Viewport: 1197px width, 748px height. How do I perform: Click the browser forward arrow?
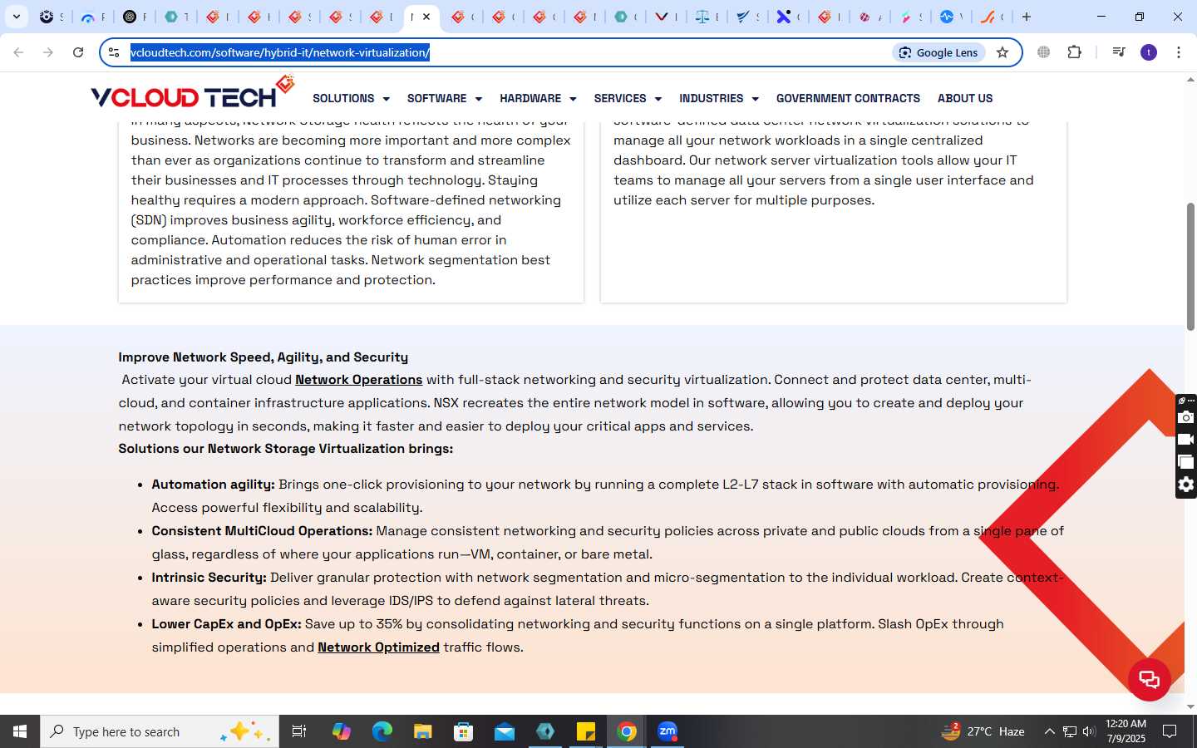[x=48, y=52]
